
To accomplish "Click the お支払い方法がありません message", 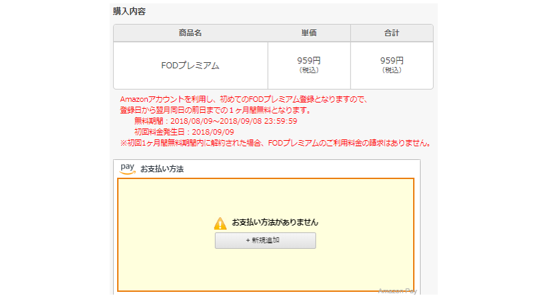I will pyautogui.click(x=275, y=222).
